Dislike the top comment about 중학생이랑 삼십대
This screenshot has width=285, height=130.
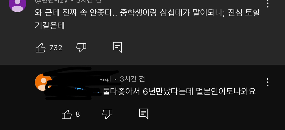coord(81,48)
